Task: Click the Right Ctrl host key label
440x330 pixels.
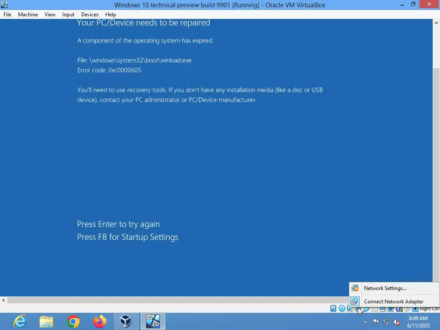Action: tap(430, 309)
